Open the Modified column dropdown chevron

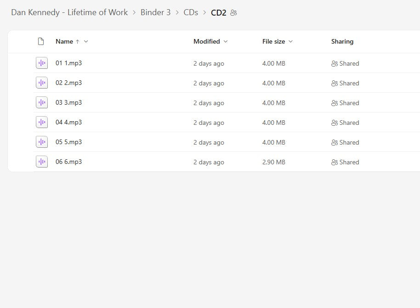[226, 41]
